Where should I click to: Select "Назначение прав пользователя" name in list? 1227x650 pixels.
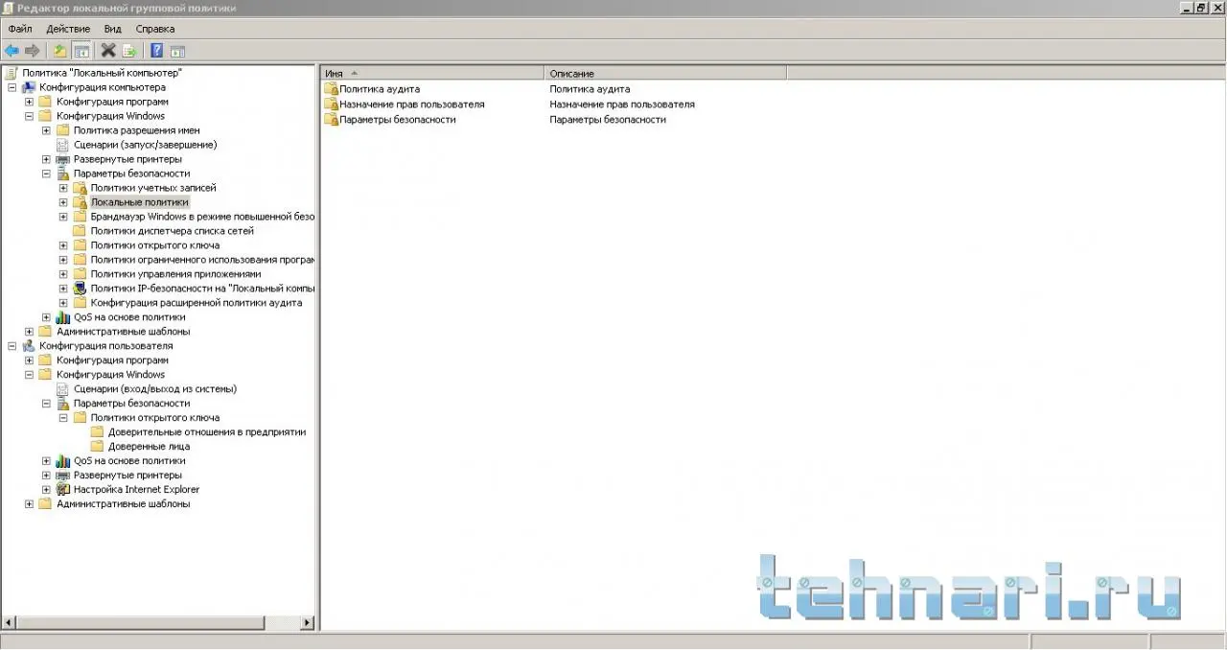click(x=412, y=104)
